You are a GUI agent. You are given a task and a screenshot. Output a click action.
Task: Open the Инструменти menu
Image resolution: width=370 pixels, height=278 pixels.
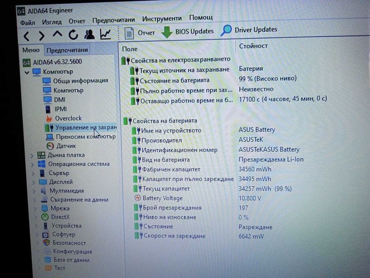tap(162, 18)
